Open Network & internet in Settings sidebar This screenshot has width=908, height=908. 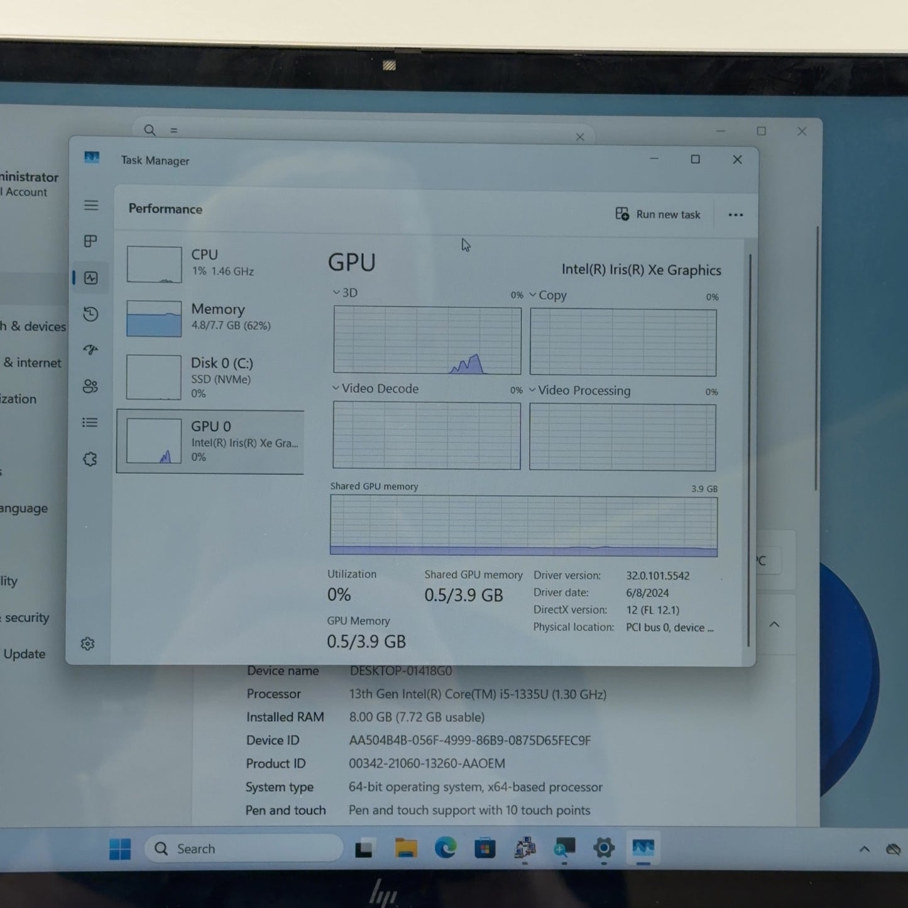31,363
